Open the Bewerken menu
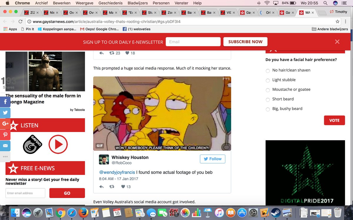The height and width of the screenshot is (220, 353). pyautogui.click(x=62, y=3)
